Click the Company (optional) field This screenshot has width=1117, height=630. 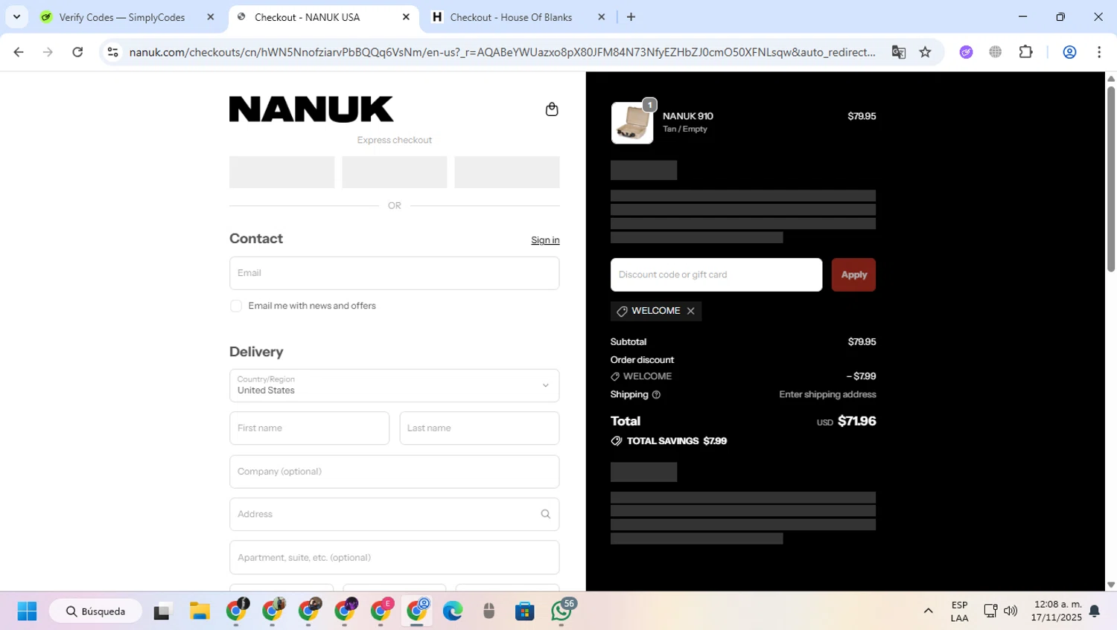pyautogui.click(x=395, y=472)
